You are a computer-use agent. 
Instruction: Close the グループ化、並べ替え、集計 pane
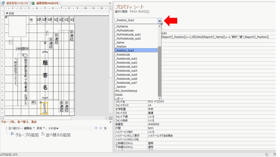(x=110, y=122)
